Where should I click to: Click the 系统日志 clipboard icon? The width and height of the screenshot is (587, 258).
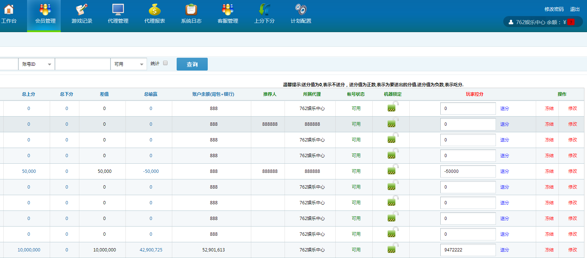click(x=191, y=10)
